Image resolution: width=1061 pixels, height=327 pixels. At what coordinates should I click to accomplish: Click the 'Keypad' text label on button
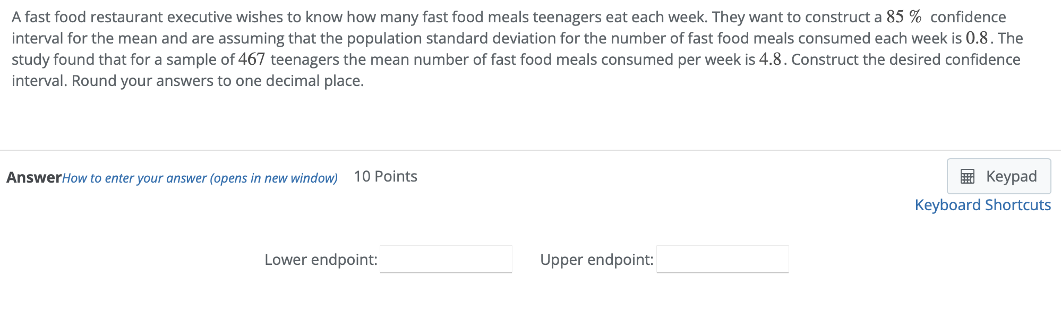coord(1012,176)
